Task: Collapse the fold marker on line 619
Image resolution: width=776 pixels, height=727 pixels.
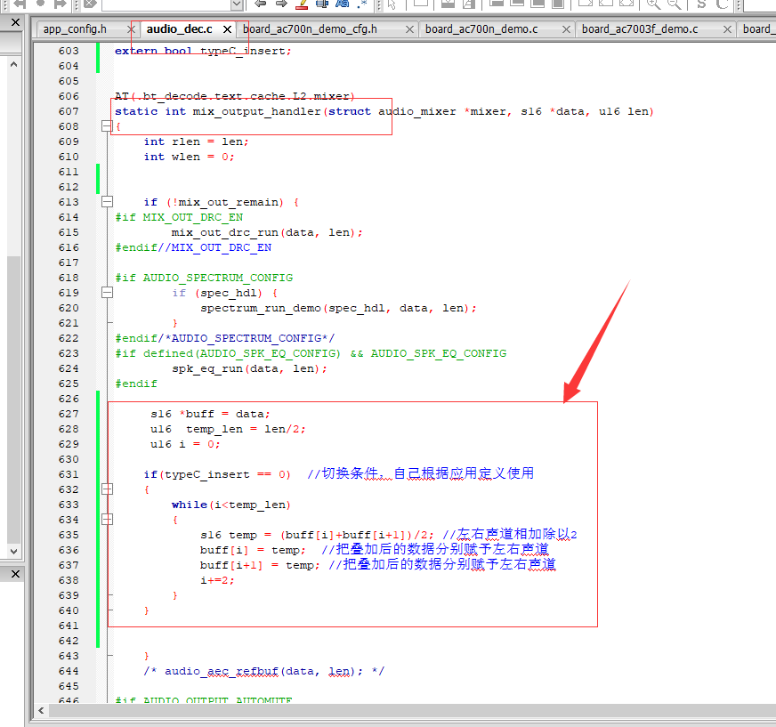Action: [x=107, y=293]
